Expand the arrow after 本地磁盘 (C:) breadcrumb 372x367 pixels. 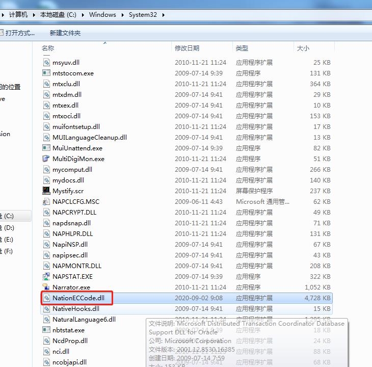[83, 15]
